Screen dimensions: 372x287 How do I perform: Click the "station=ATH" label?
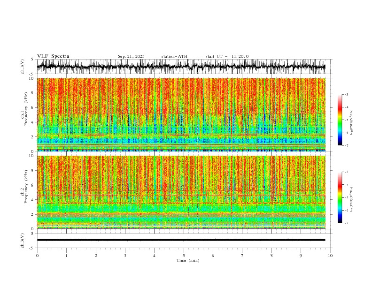[x=174, y=56]
